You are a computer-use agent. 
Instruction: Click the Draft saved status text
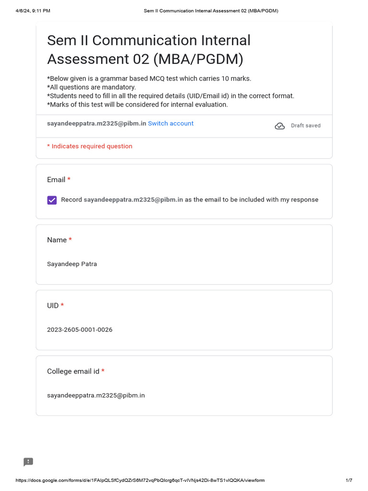pos(306,126)
